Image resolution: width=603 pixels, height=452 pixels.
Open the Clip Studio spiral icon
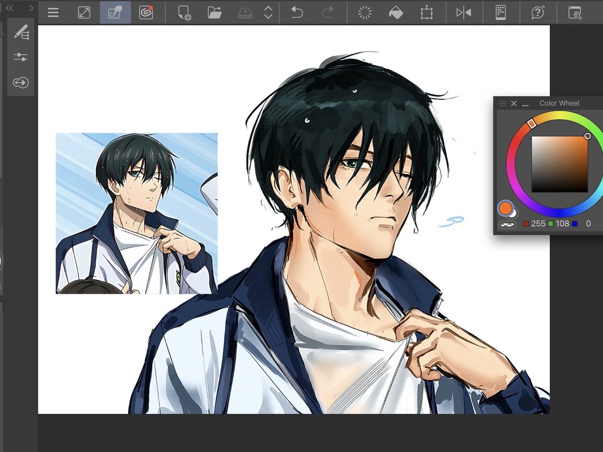tap(146, 13)
